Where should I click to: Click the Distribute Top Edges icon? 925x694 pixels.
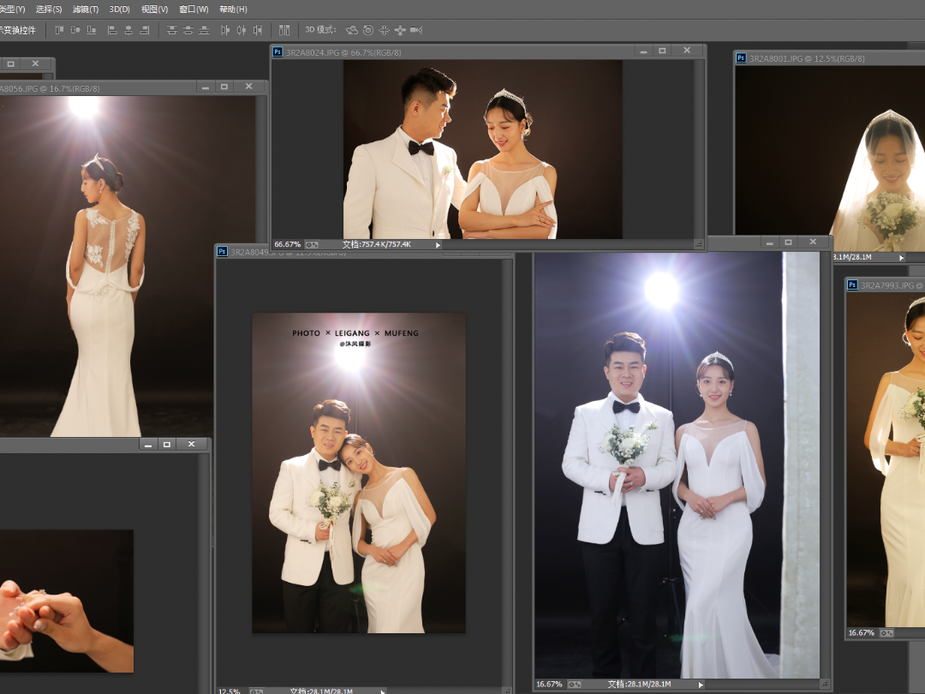171,30
